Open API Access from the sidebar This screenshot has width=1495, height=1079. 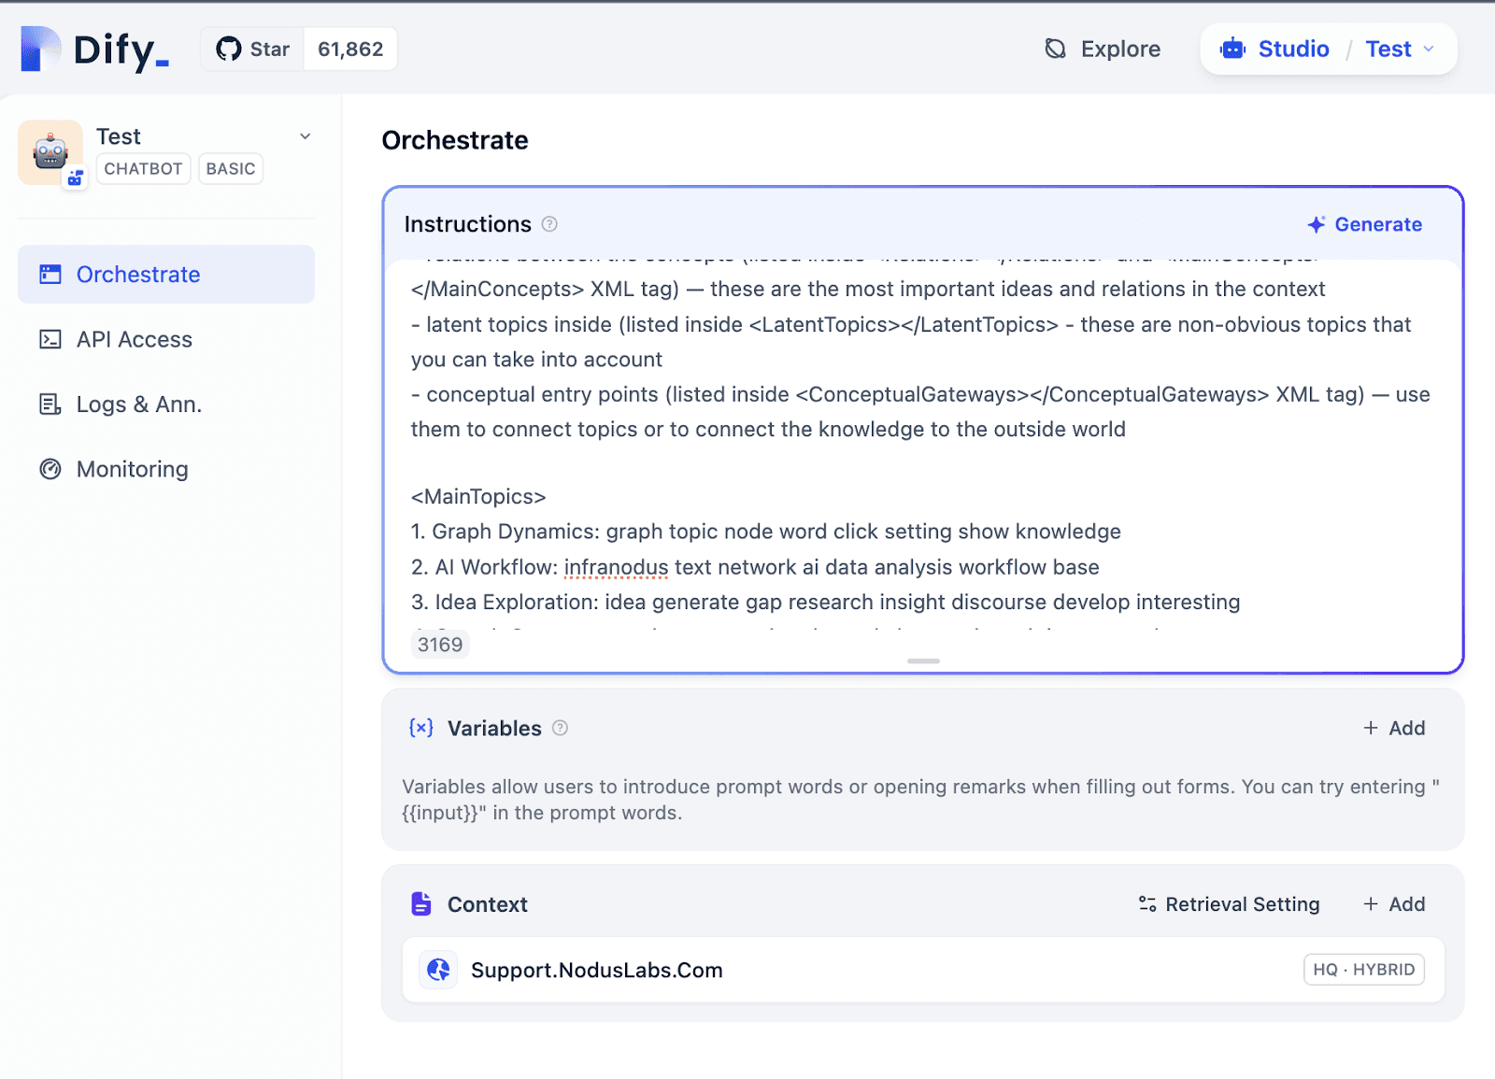click(134, 339)
